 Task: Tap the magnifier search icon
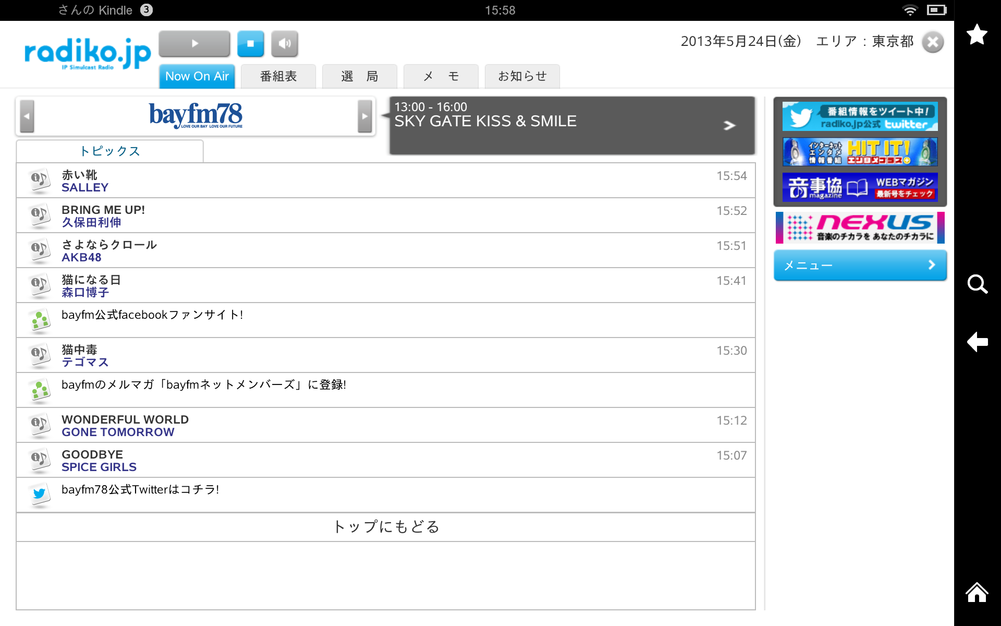pos(976,284)
